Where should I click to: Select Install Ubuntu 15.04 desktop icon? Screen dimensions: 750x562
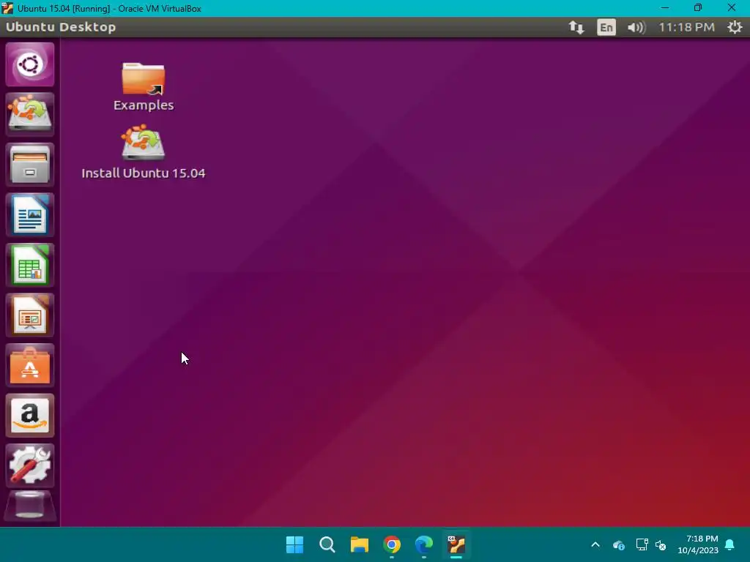144,152
